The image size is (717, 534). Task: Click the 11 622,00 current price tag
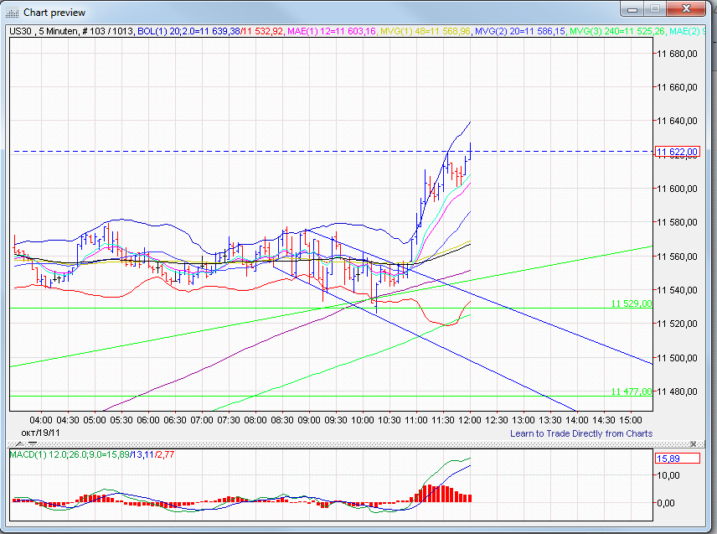tap(677, 152)
